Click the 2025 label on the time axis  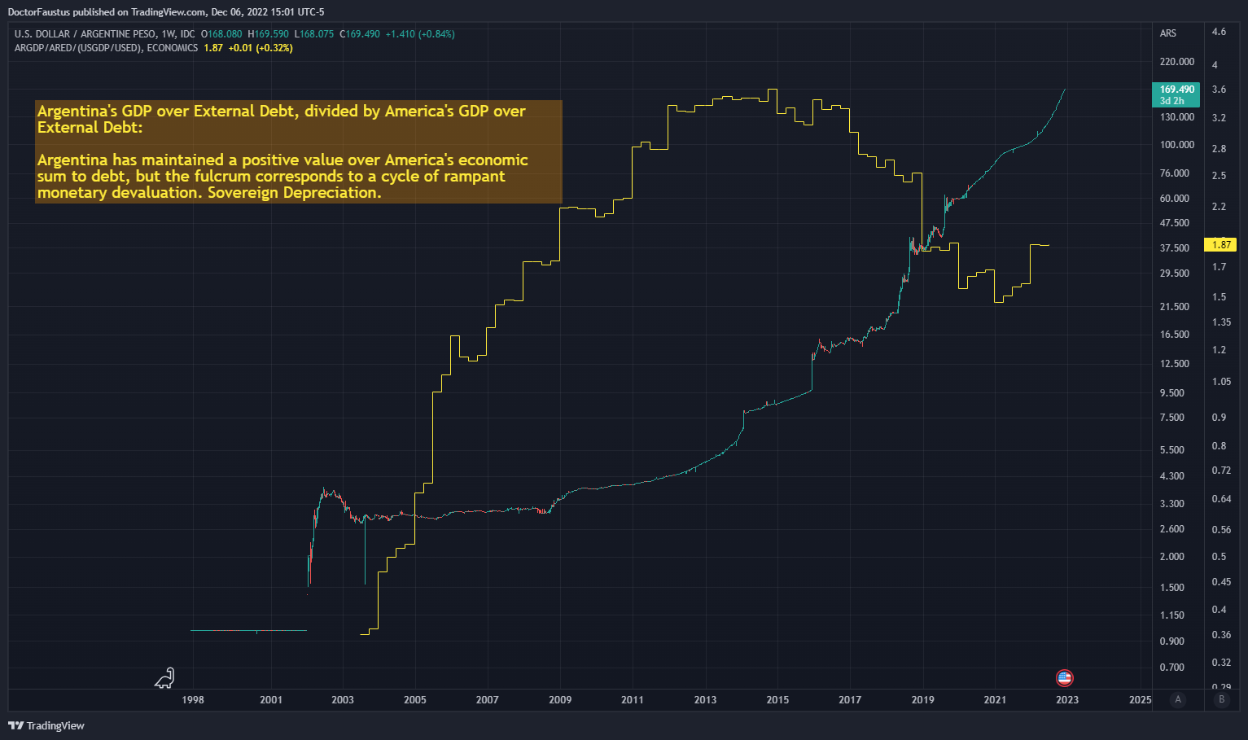point(1141,699)
